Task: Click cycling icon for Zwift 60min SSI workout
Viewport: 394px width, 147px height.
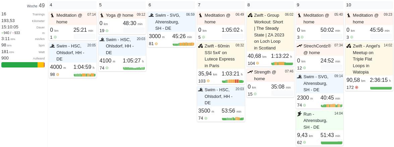Action: point(201,46)
